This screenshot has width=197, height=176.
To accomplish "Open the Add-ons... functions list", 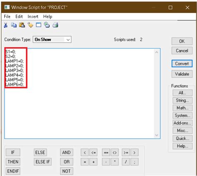I will [182, 123].
